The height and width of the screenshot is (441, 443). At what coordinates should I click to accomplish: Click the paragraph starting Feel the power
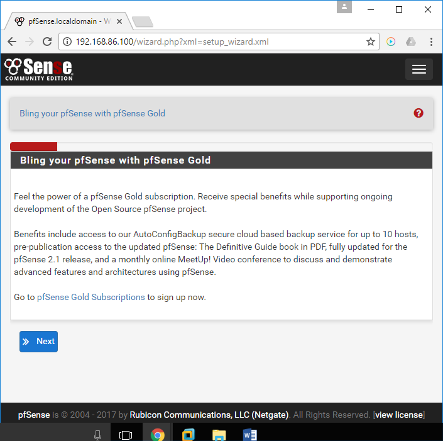pyautogui.click(x=203, y=203)
